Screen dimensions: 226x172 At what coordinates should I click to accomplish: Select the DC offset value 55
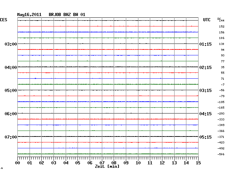pyautogui.click(x=223, y=73)
